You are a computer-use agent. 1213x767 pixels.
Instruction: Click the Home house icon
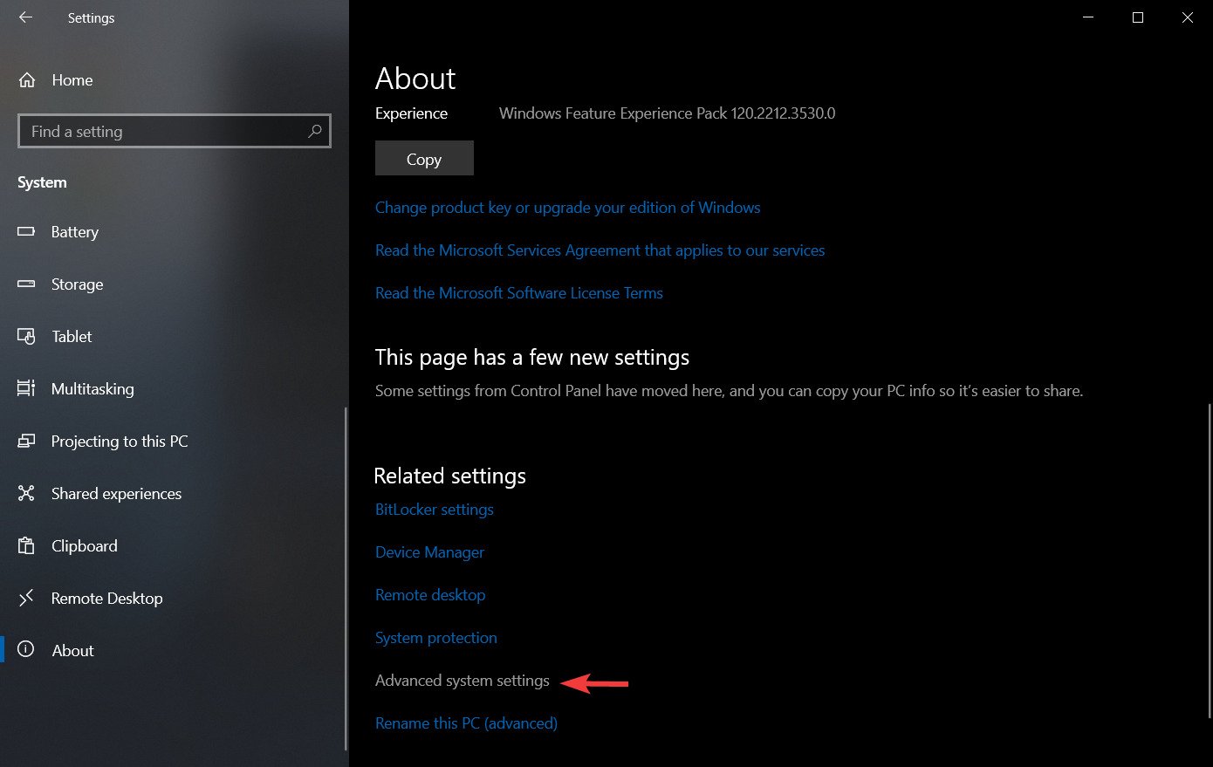[27, 80]
